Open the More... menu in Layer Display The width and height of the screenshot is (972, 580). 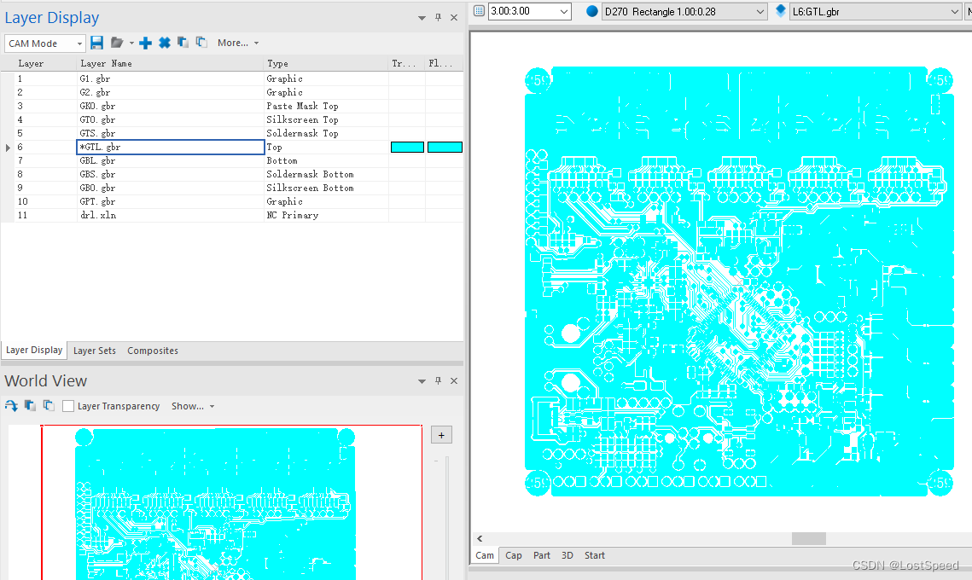coord(238,43)
